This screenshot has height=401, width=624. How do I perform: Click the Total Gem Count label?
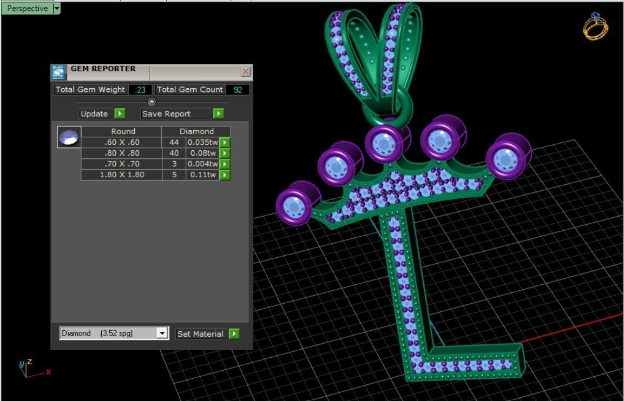click(x=190, y=89)
